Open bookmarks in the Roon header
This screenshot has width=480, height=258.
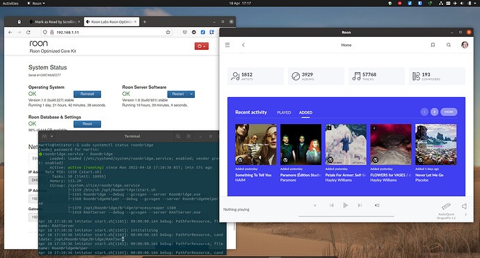(433, 45)
